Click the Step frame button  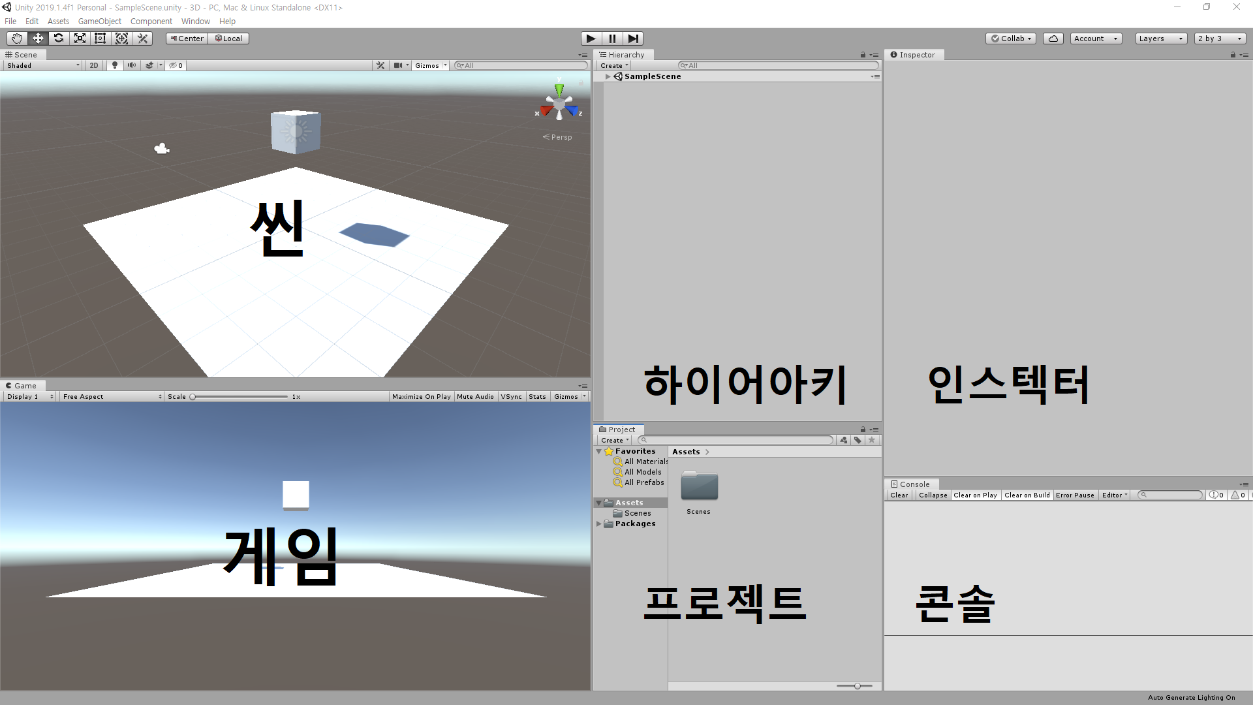[633, 39]
